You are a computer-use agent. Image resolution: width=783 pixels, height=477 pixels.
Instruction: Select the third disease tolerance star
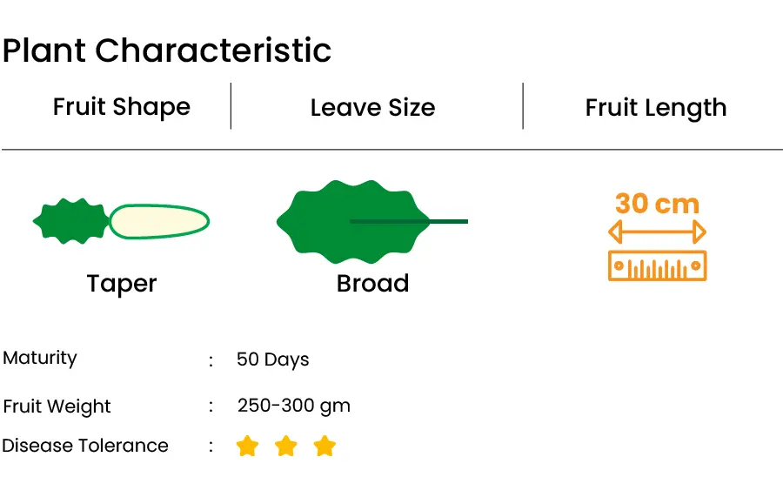325,446
